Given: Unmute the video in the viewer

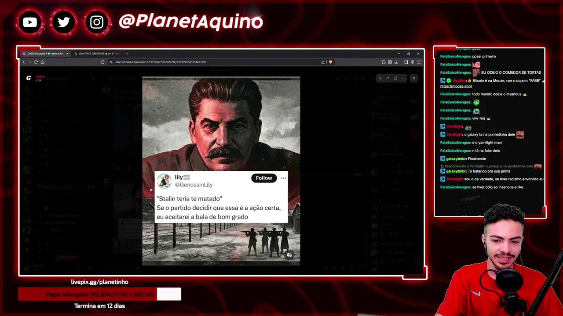Looking at the screenshot, I should pyautogui.click(x=289, y=255).
